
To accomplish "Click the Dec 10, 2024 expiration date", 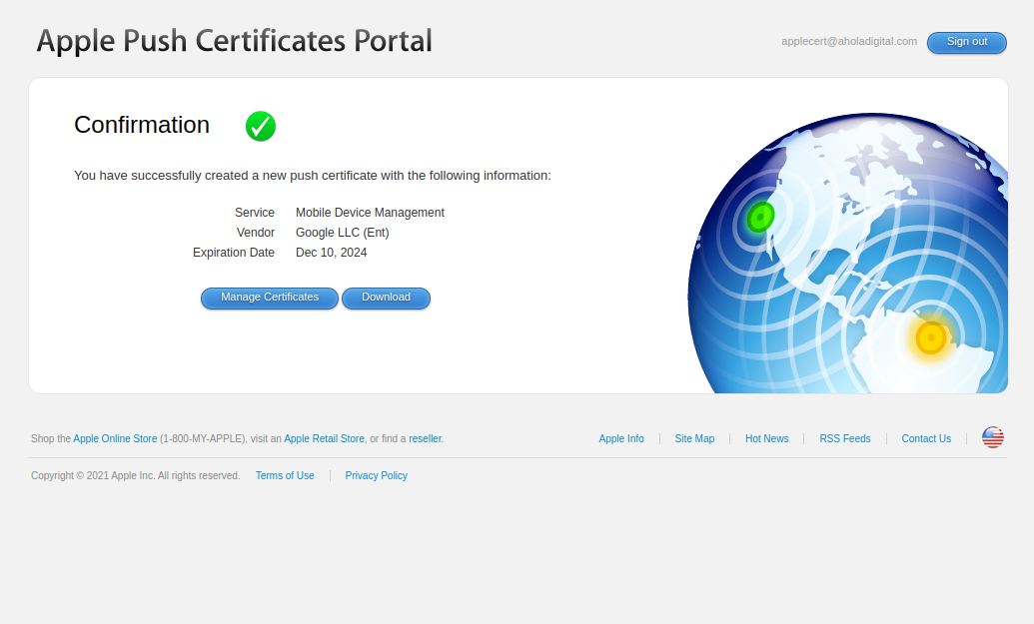I will coord(331,253).
